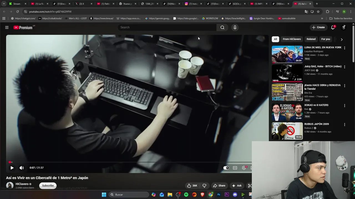Viewport: 355px width, 199px height.
Task: Select the From HiClavero filter chip
Action: (292, 39)
